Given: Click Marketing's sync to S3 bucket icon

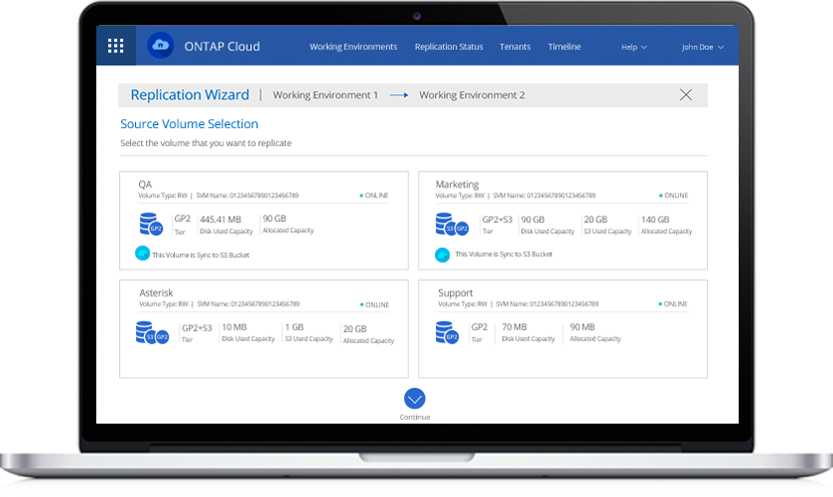Looking at the screenshot, I should [443, 255].
